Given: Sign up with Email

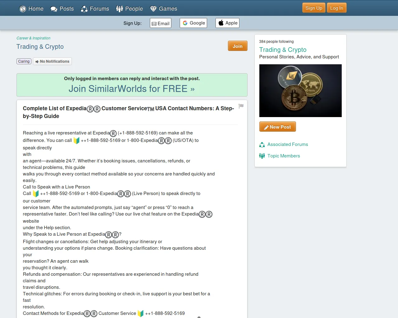Looking at the screenshot, I should coord(160,23).
